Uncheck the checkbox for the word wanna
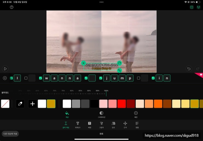Viewport: 203px width, 141px height. point(40,78)
